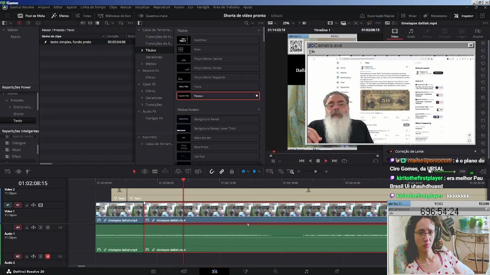Expand the Efeitos tree item
The image size is (490, 275).
pyautogui.click(x=142, y=64)
